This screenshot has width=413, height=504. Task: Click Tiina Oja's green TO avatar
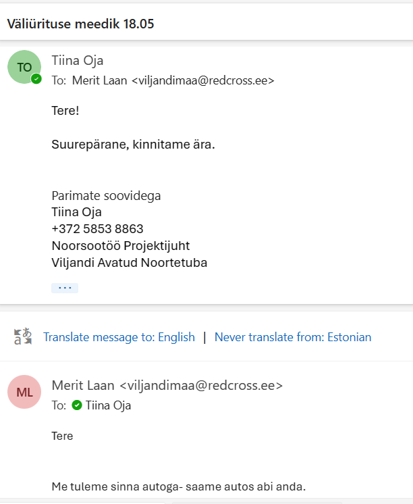pyautogui.click(x=24, y=67)
